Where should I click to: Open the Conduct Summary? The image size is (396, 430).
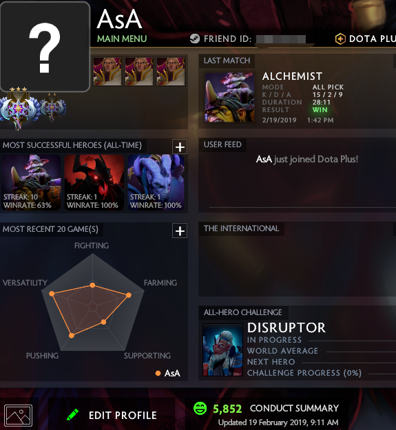pos(294,408)
